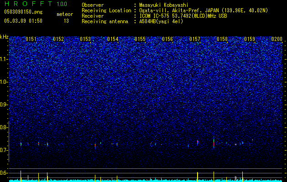Click the 1.1 kHz axis label
The image size is (287, 182).
pos(4,59)
